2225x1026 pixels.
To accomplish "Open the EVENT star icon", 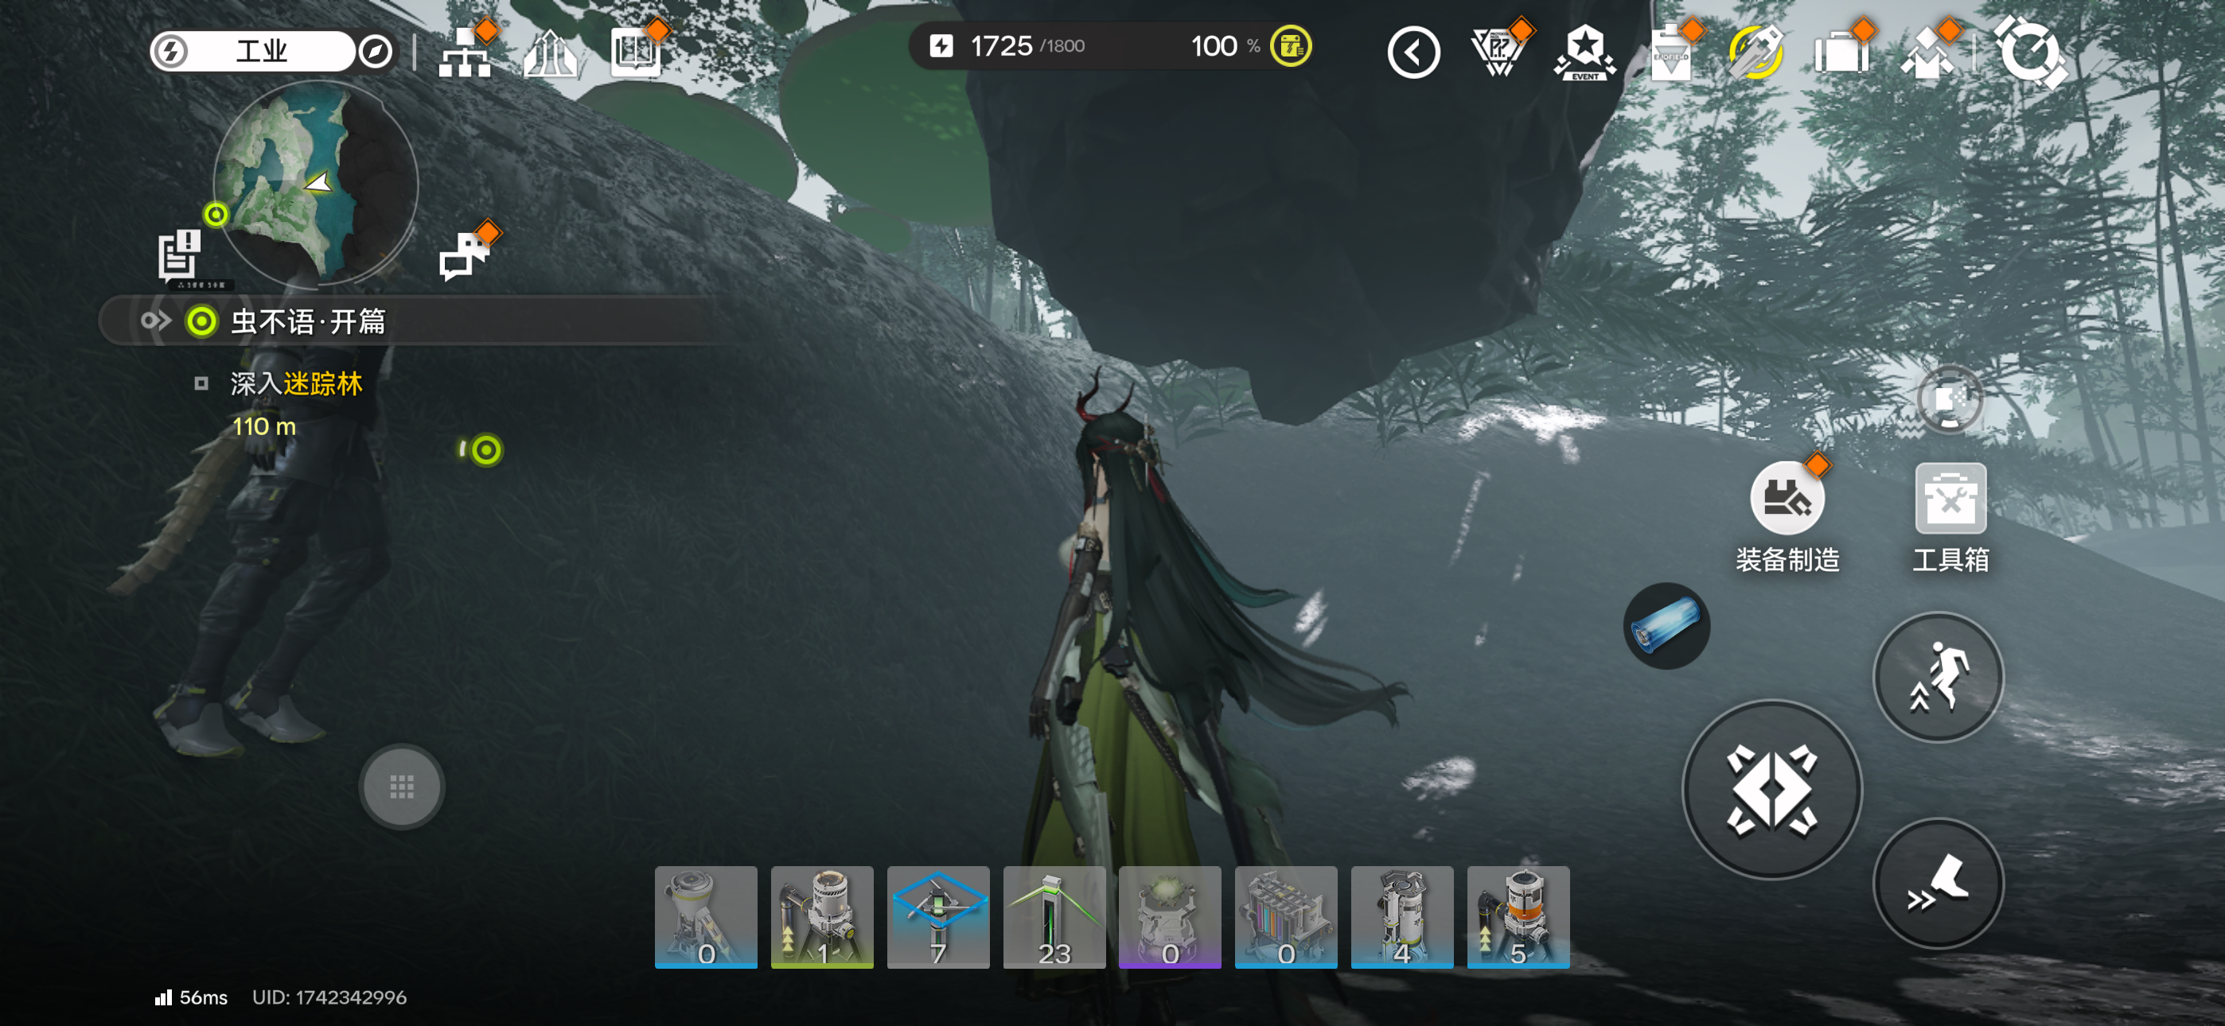I will (1585, 52).
